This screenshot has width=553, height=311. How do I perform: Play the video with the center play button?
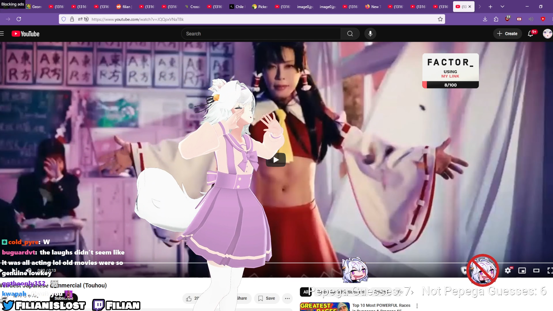click(x=276, y=160)
